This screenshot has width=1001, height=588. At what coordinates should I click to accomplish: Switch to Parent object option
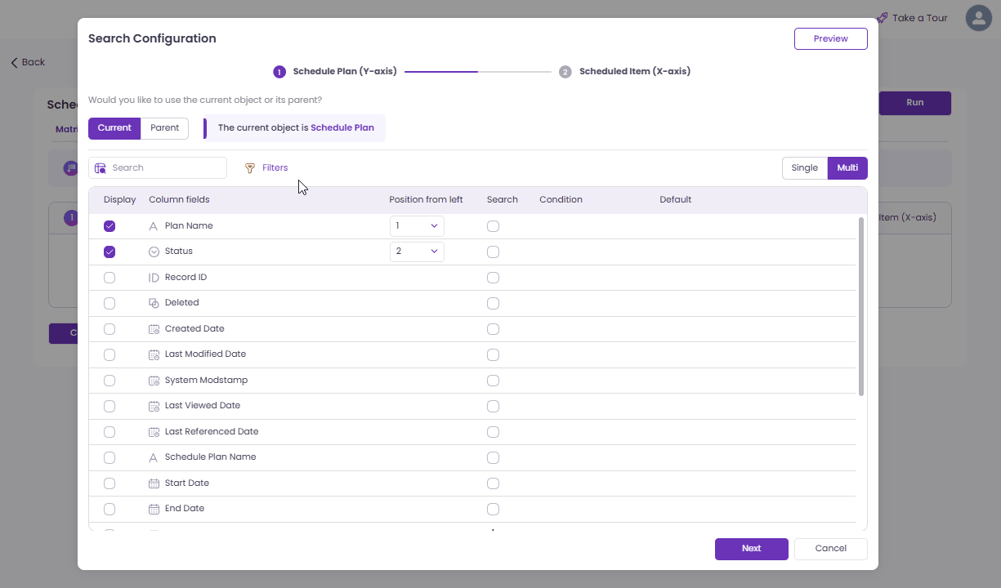(x=164, y=128)
